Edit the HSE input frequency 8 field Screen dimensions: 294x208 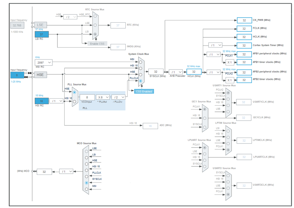click(x=17, y=75)
